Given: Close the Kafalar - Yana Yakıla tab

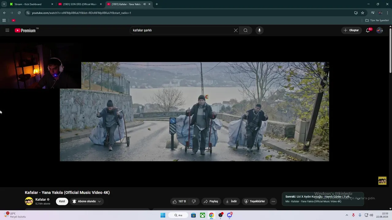Looking at the screenshot, I should tap(149, 4).
